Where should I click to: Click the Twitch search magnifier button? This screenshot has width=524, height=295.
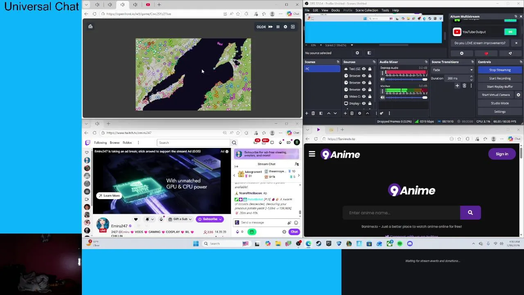(x=234, y=143)
